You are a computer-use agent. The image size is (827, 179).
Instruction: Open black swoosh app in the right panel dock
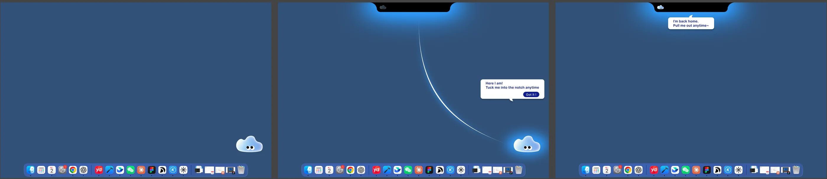[x=717, y=170]
